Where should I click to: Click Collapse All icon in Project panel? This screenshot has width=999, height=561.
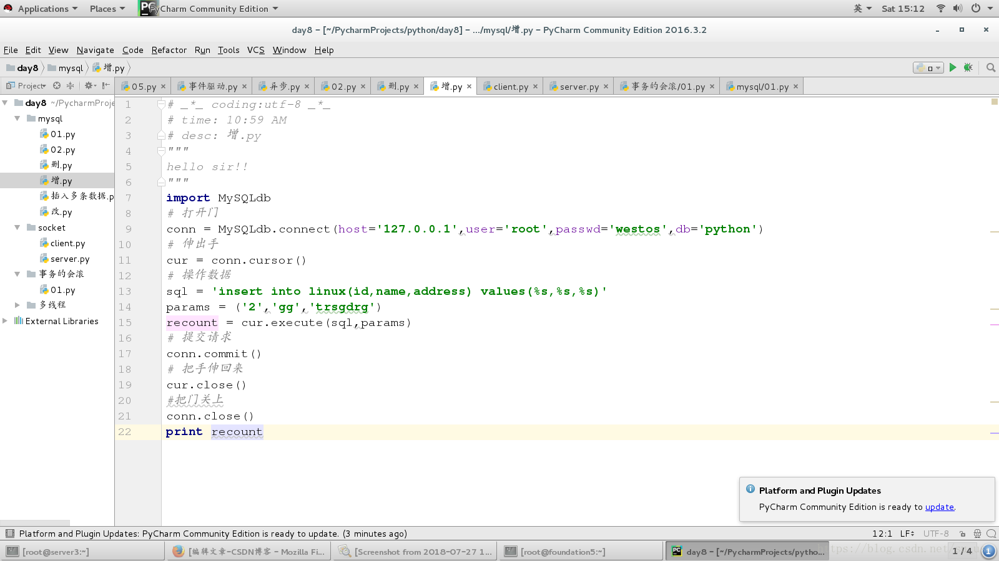tap(70, 85)
